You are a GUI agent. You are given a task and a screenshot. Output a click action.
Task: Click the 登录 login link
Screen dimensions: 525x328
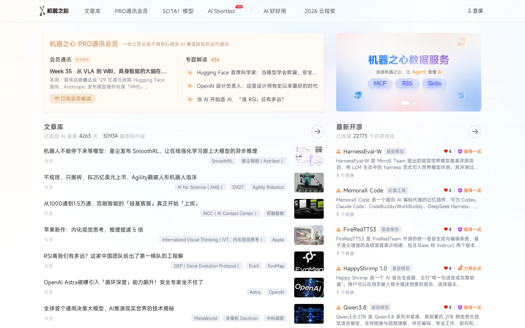point(478,11)
